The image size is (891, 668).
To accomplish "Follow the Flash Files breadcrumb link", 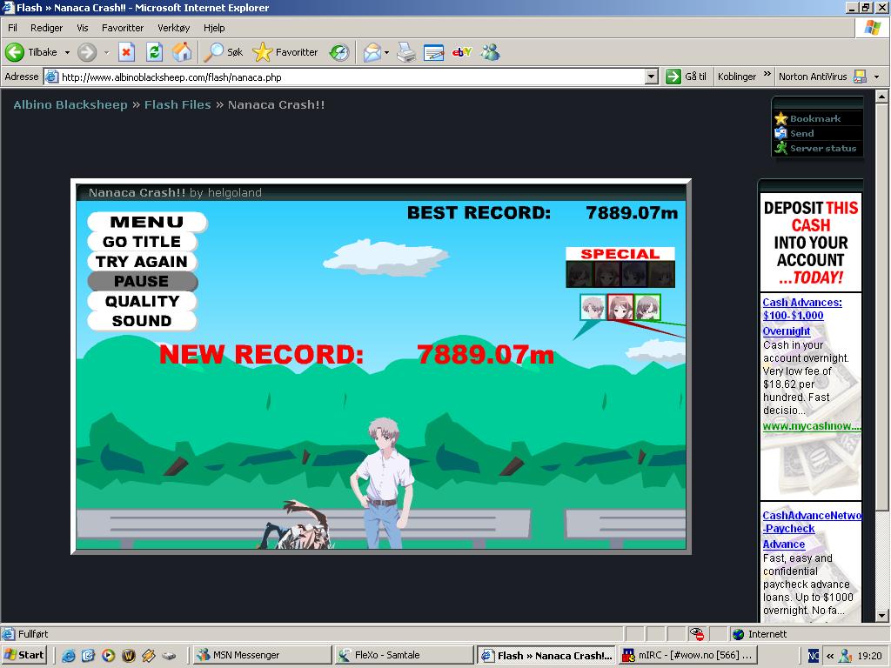I will [x=178, y=104].
